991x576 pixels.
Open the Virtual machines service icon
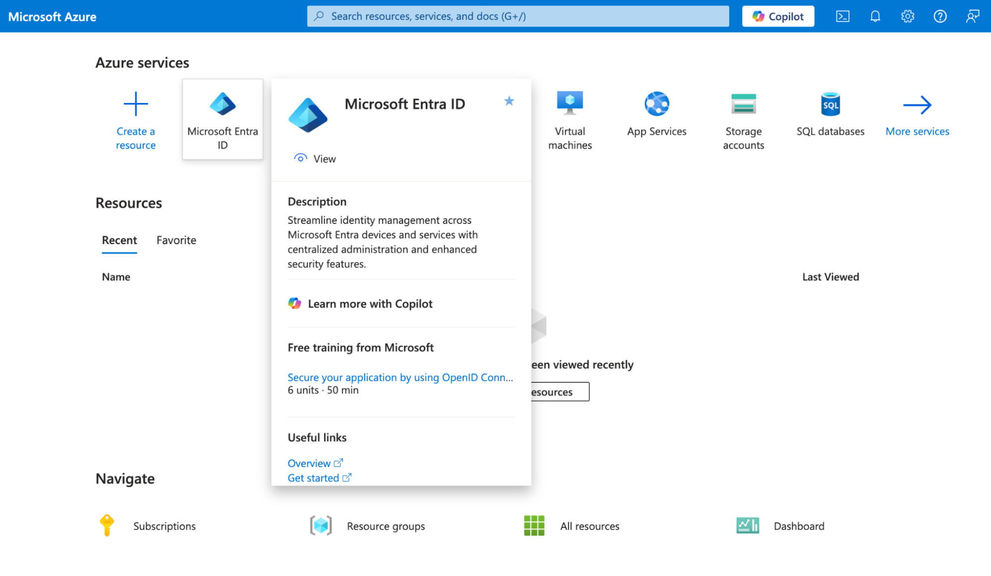570,104
